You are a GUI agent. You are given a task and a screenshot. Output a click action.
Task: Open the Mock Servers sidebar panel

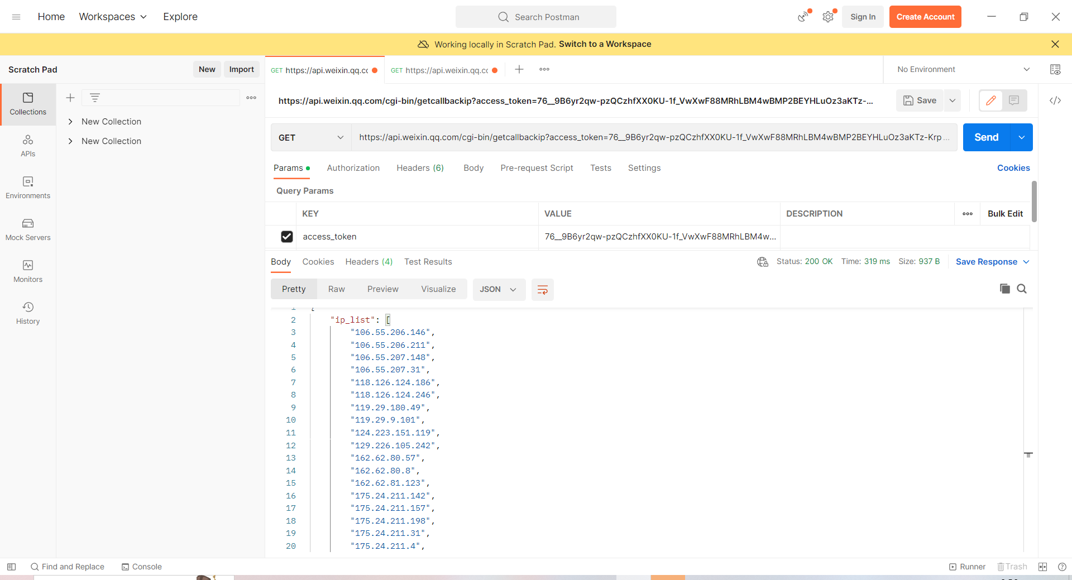click(x=28, y=230)
